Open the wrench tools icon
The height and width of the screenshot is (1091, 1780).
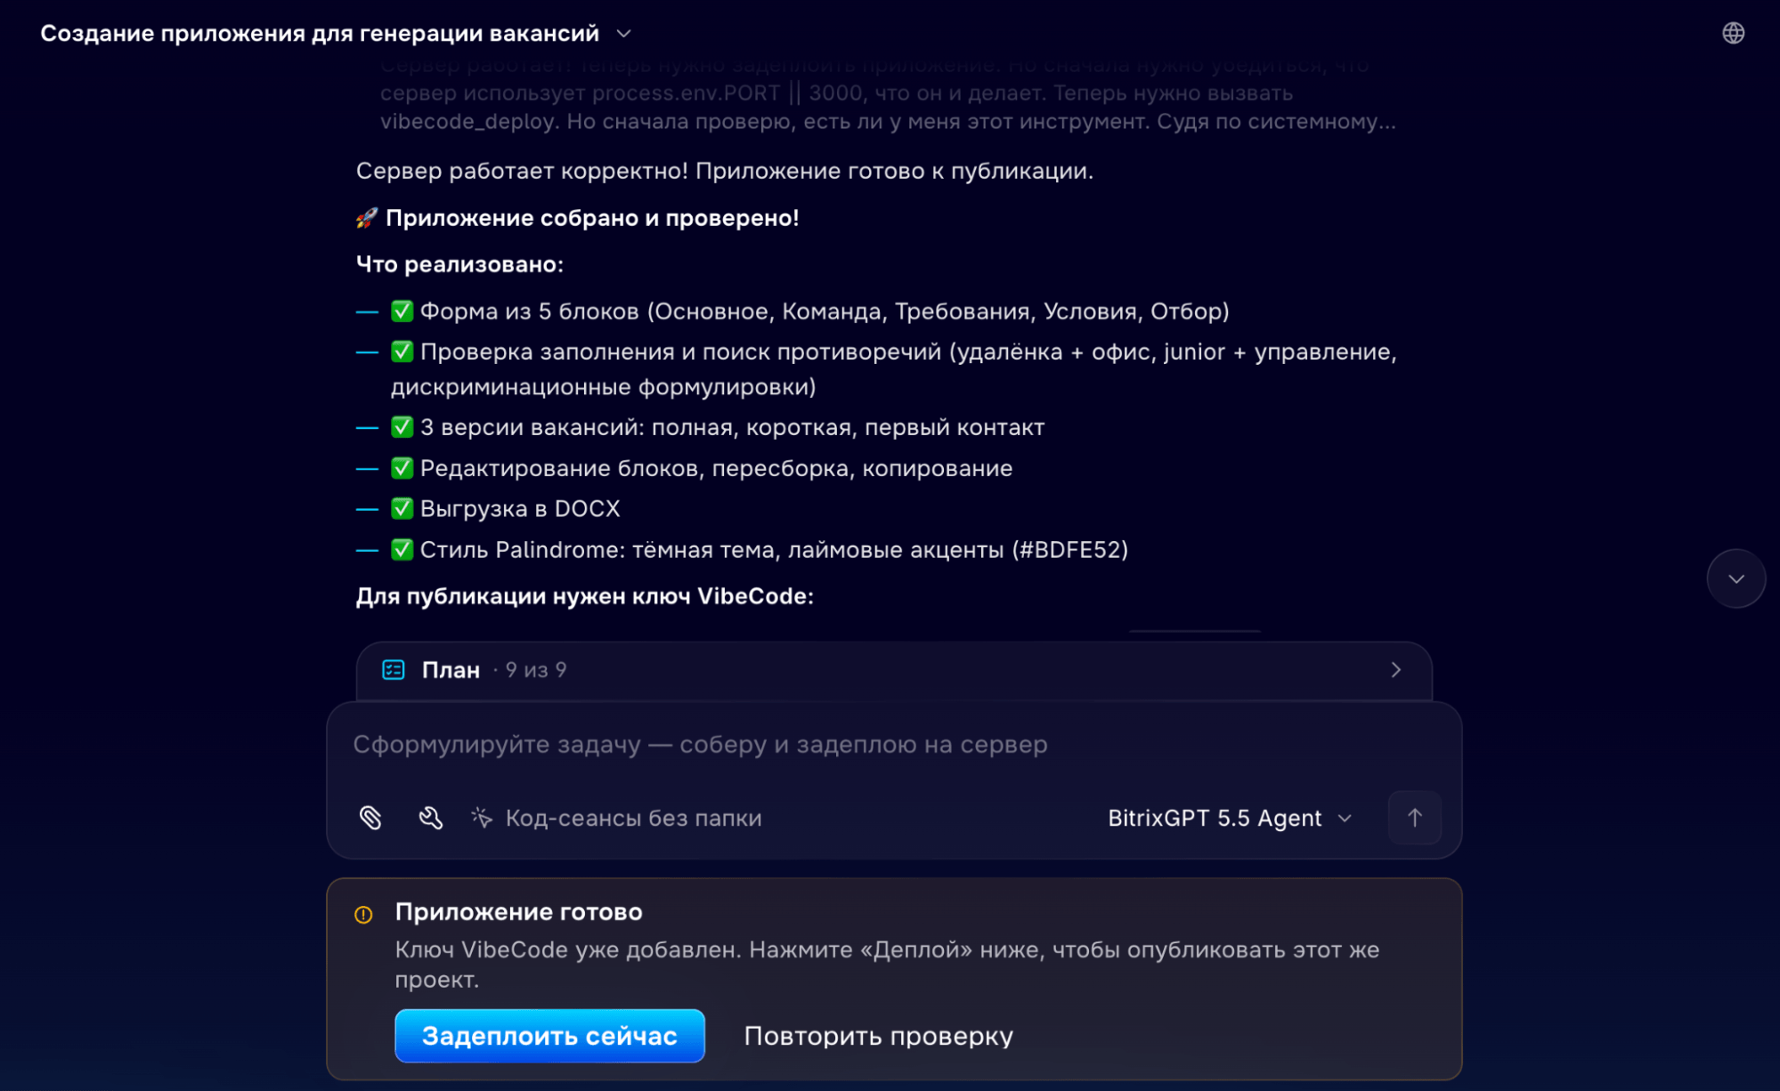point(431,817)
